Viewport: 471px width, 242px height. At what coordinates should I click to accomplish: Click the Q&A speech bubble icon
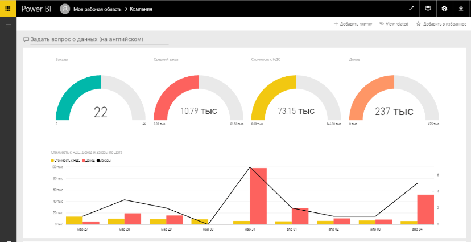click(26, 39)
